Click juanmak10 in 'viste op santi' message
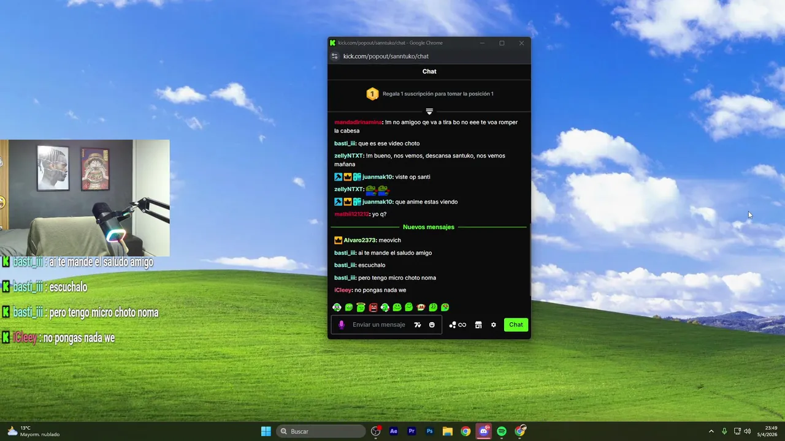Screen dimensions: 785x441 coord(377,177)
